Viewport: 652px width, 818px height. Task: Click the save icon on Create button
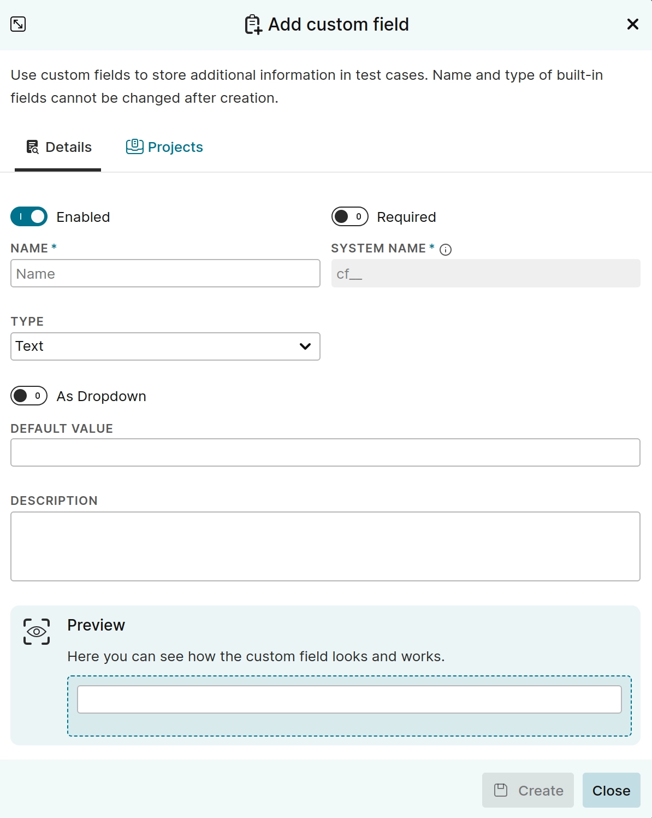(501, 790)
